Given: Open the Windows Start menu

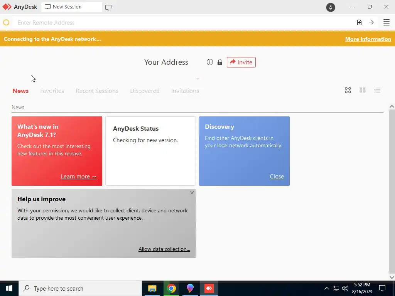Looking at the screenshot, I should (9, 288).
